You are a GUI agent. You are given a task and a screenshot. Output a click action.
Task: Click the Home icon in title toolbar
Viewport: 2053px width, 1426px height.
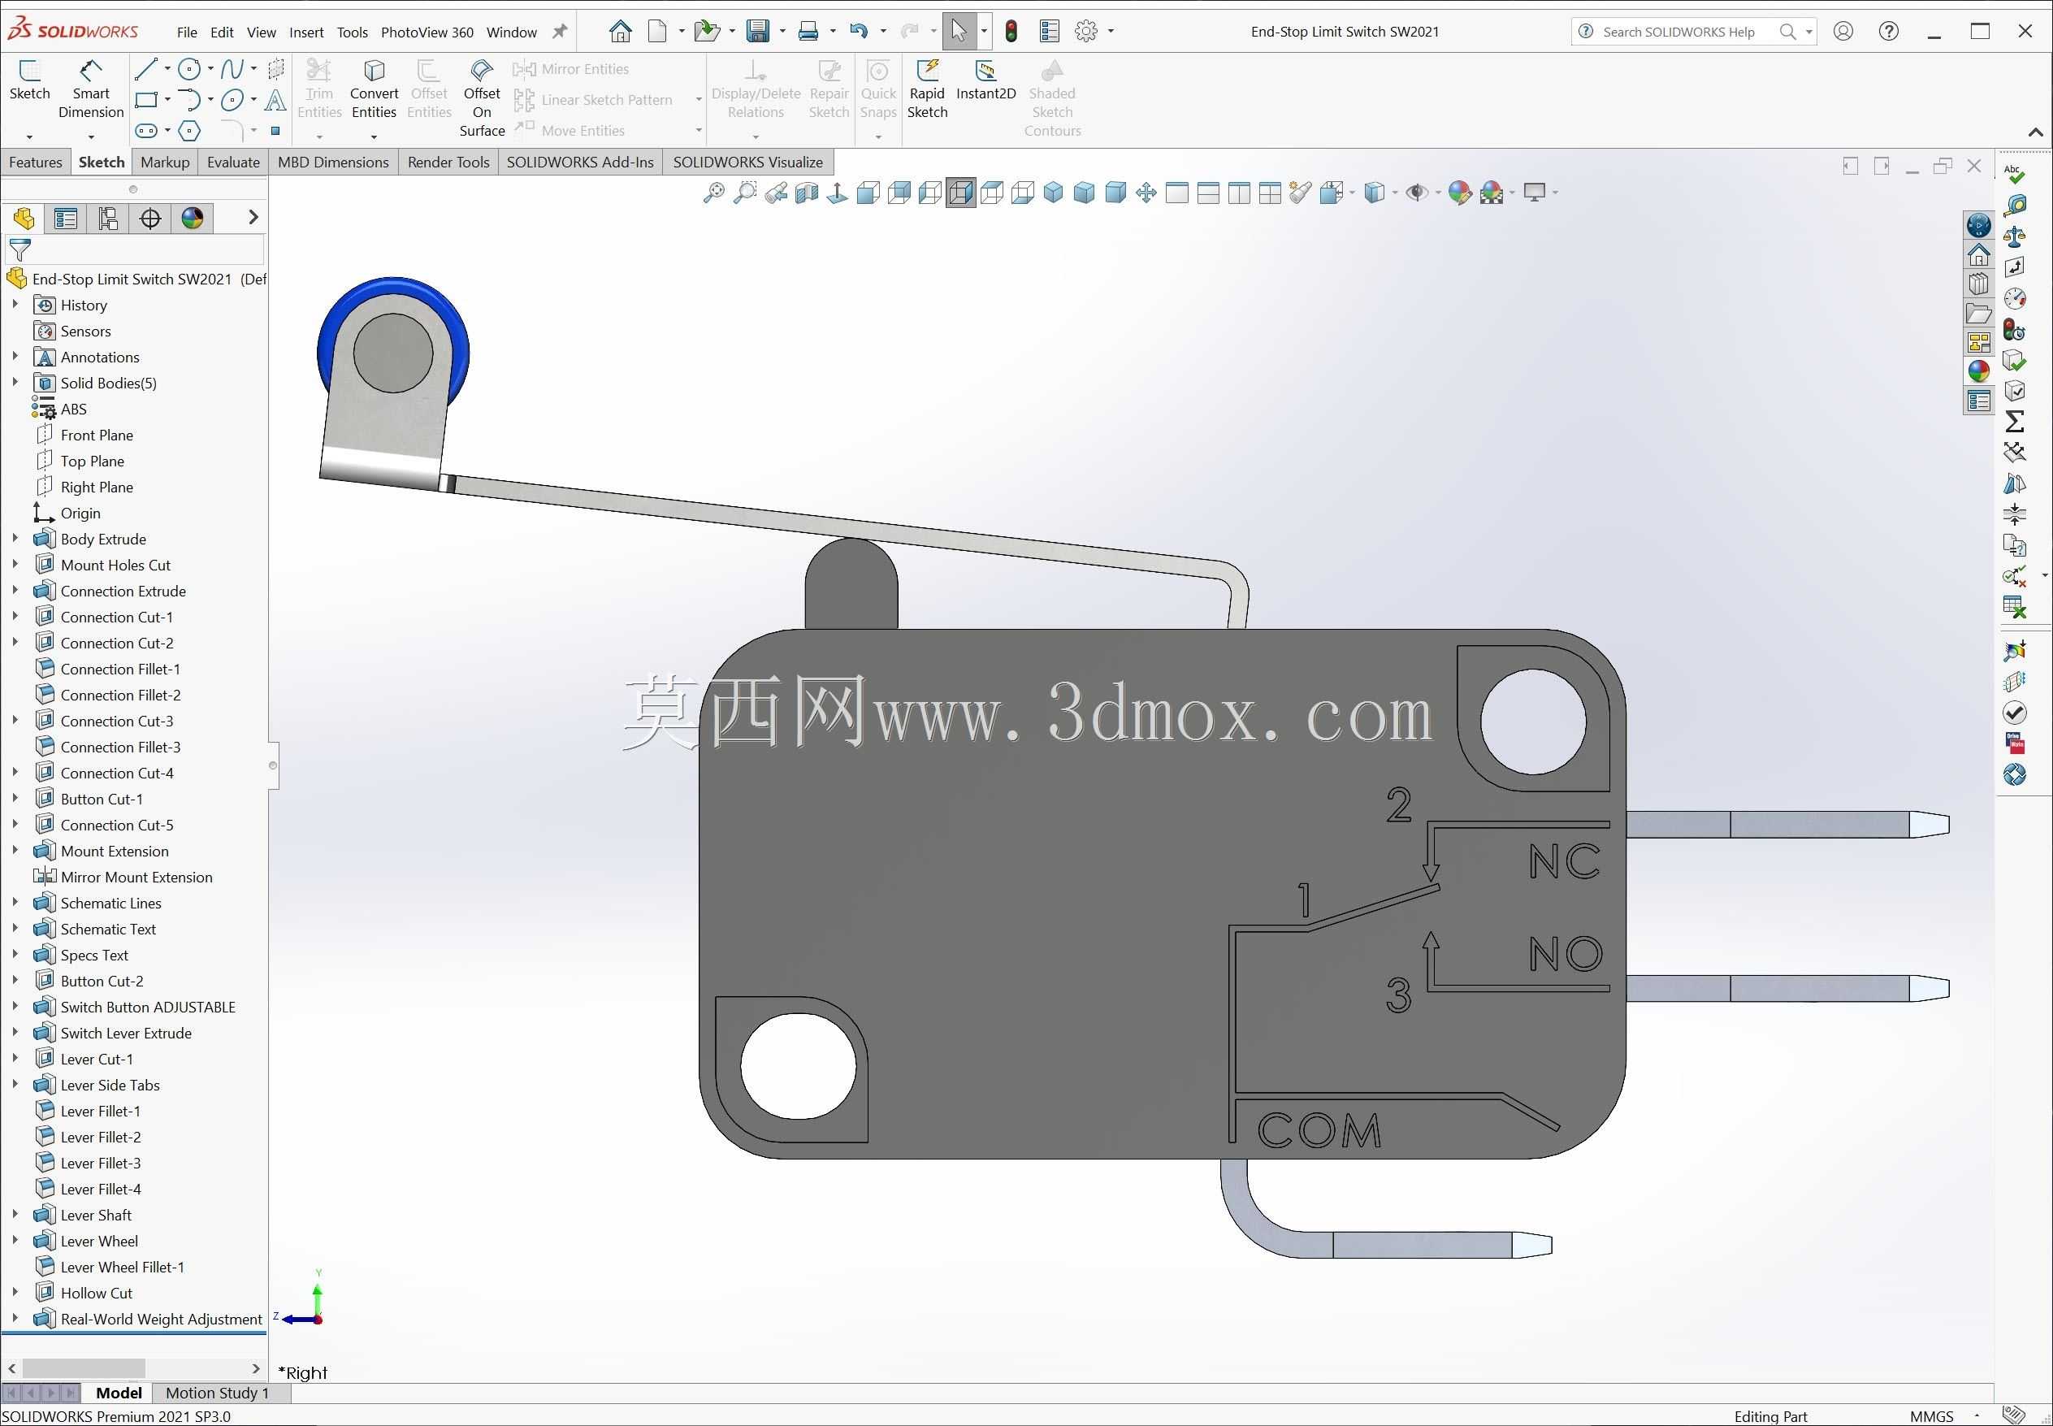click(620, 31)
